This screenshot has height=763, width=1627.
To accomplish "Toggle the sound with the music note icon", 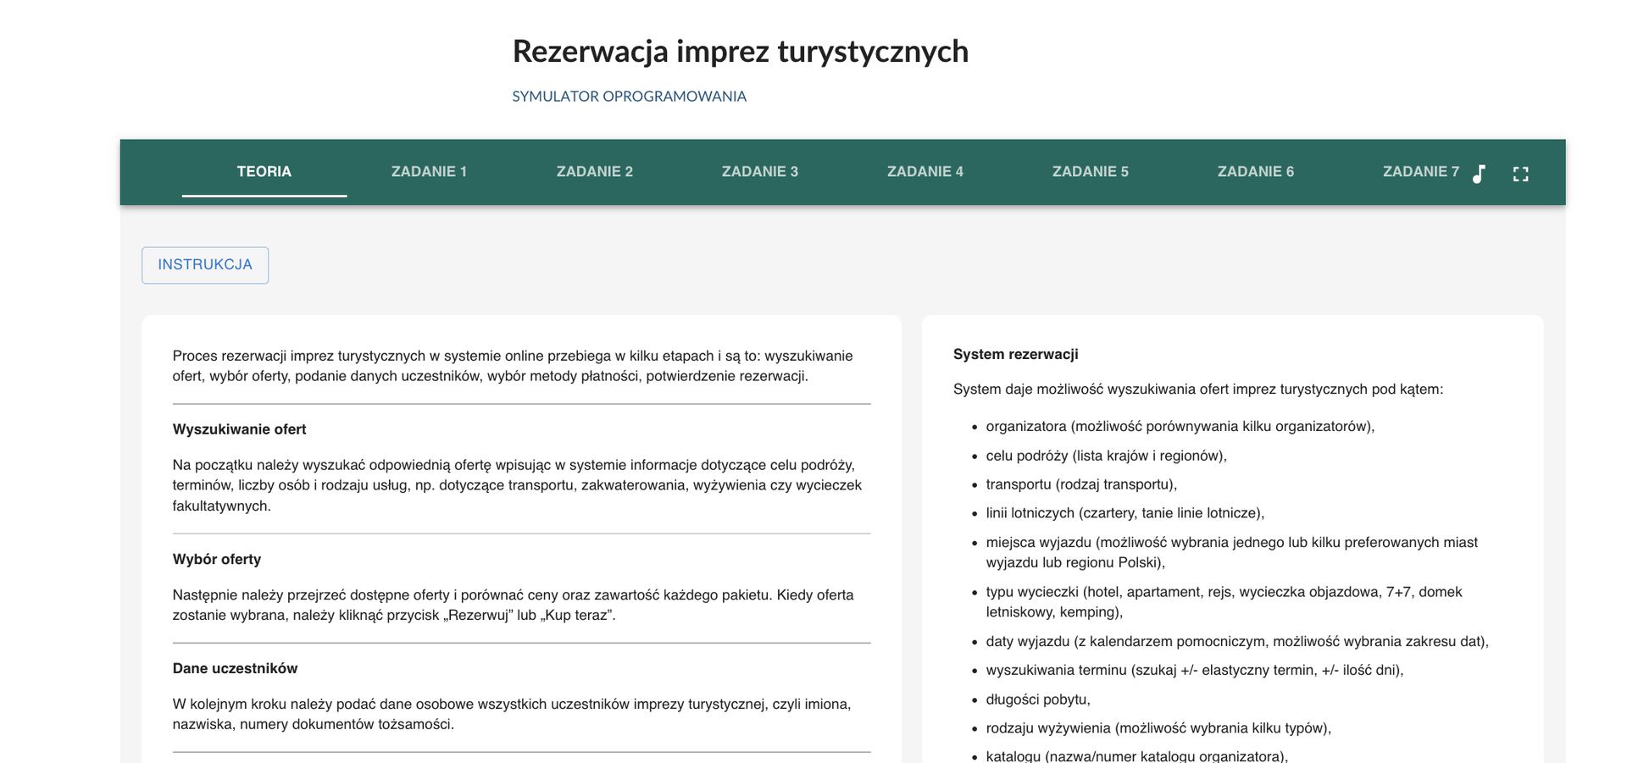I will tap(1479, 172).
